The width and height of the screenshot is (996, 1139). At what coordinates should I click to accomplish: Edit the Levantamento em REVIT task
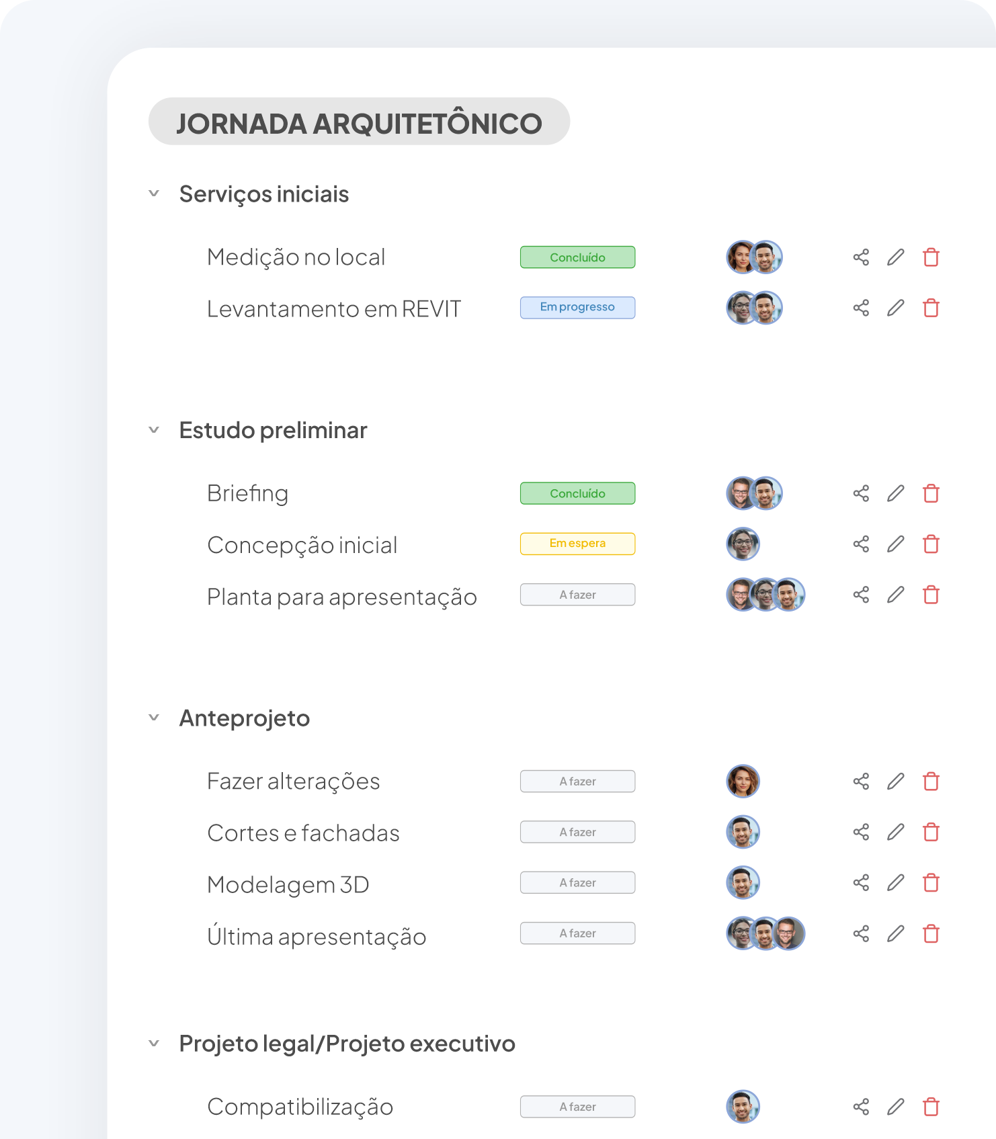tap(895, 308)
